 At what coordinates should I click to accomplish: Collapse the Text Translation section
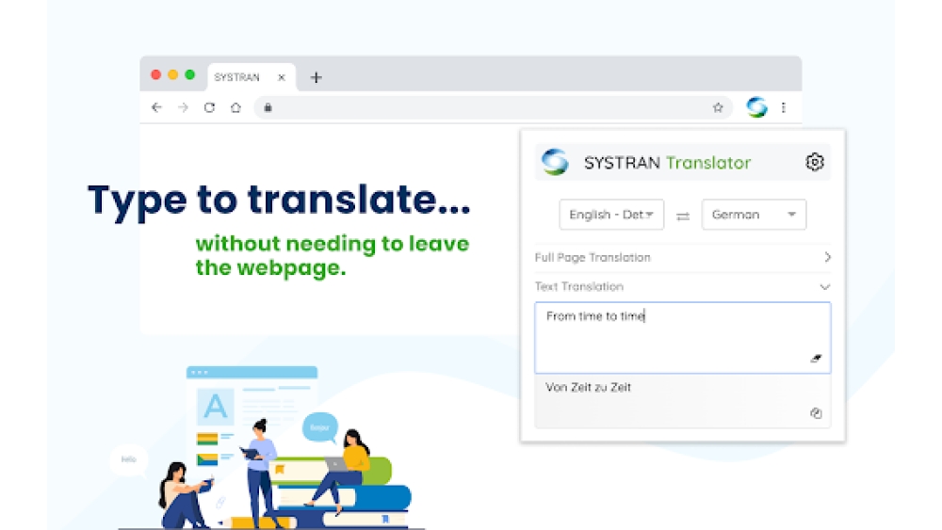(682, 287)
